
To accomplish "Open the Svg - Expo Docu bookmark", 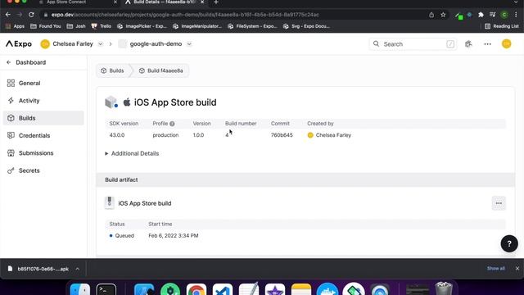I will (307, 26).
